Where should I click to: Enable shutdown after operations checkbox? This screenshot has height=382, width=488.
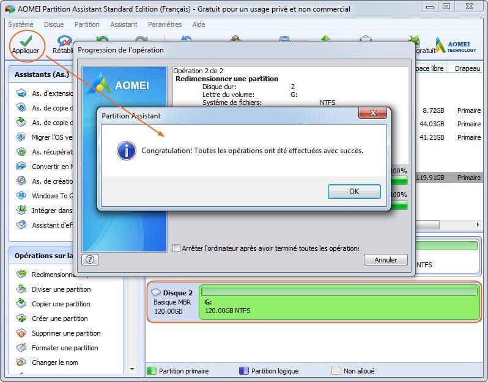(176, 248)
